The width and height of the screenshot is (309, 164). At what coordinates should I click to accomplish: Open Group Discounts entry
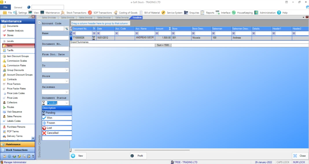click(x=15, y=70)
